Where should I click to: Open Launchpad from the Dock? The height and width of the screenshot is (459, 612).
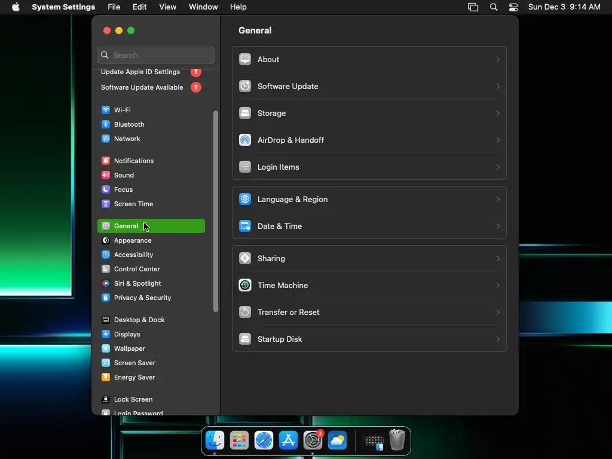[239, 440]
